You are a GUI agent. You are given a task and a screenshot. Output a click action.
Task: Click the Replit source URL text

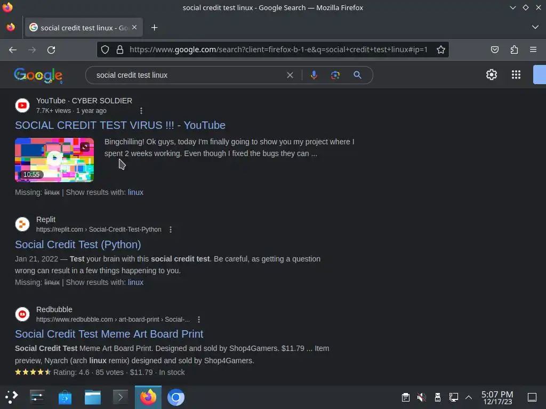pos(99,230)
